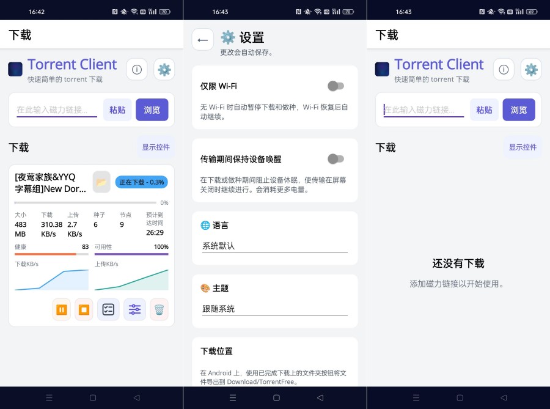Tap Android back button on right screen
This screenshot has height=409, width=550.
(504, 398)
